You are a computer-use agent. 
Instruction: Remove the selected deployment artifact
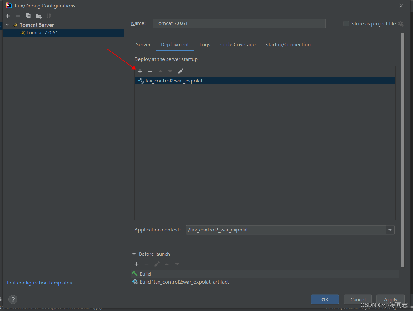coord(150,71)
